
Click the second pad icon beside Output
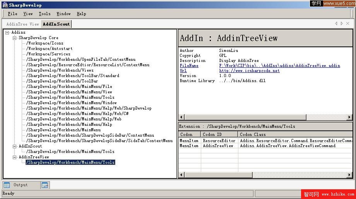(x=45, y=185)
